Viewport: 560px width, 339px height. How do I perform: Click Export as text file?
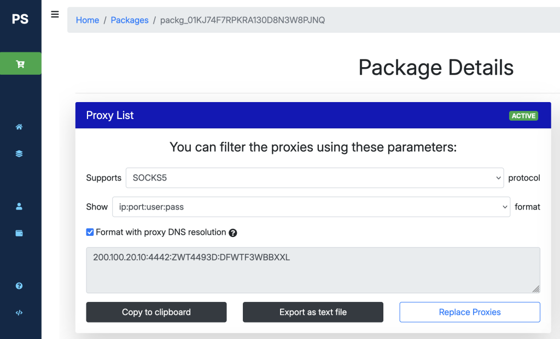click(x=313, y=312)
